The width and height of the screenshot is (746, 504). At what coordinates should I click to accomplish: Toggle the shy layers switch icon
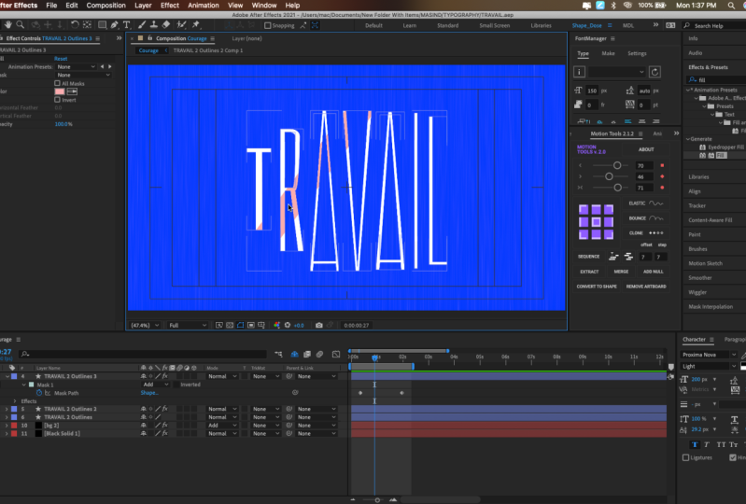294,355
